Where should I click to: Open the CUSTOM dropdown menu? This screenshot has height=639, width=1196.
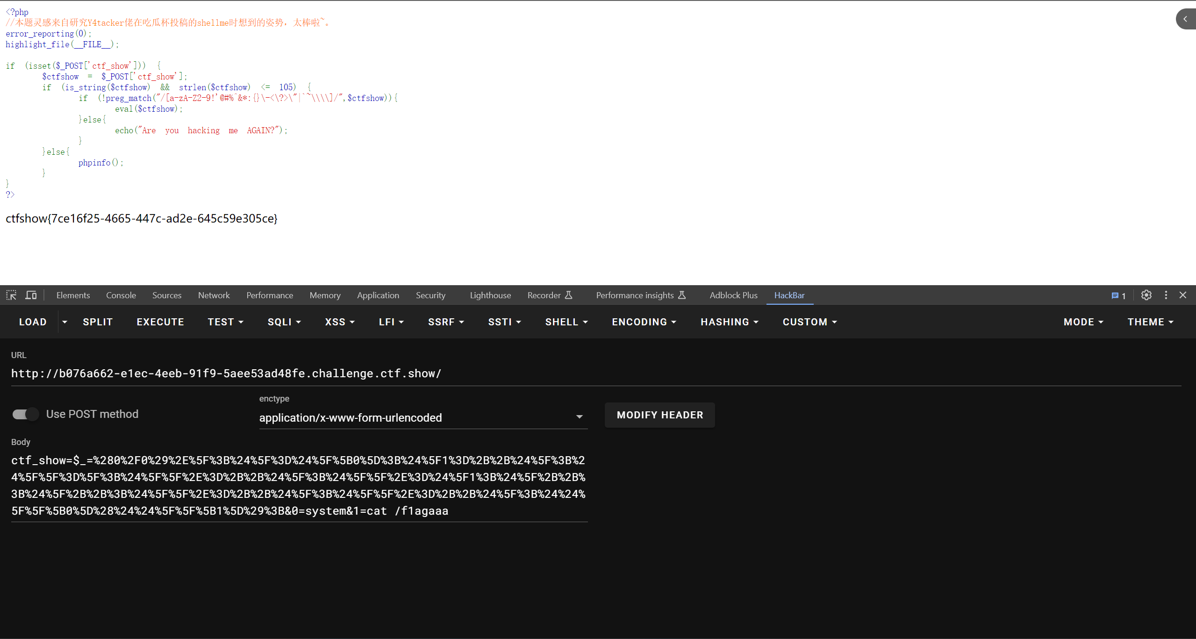[810, 322]
